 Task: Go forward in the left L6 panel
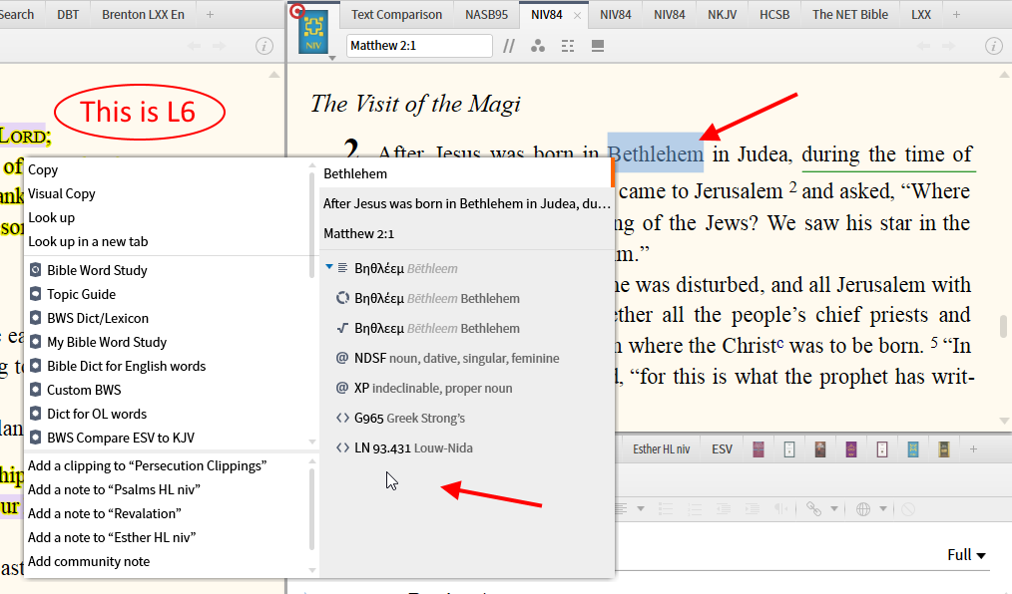coord(219,46)
